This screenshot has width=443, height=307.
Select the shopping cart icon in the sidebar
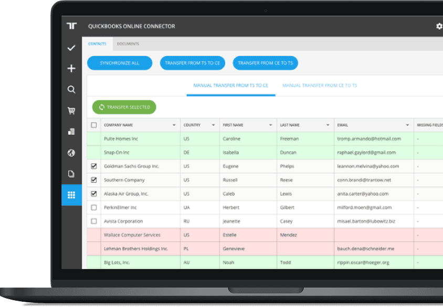coord(71,110)
